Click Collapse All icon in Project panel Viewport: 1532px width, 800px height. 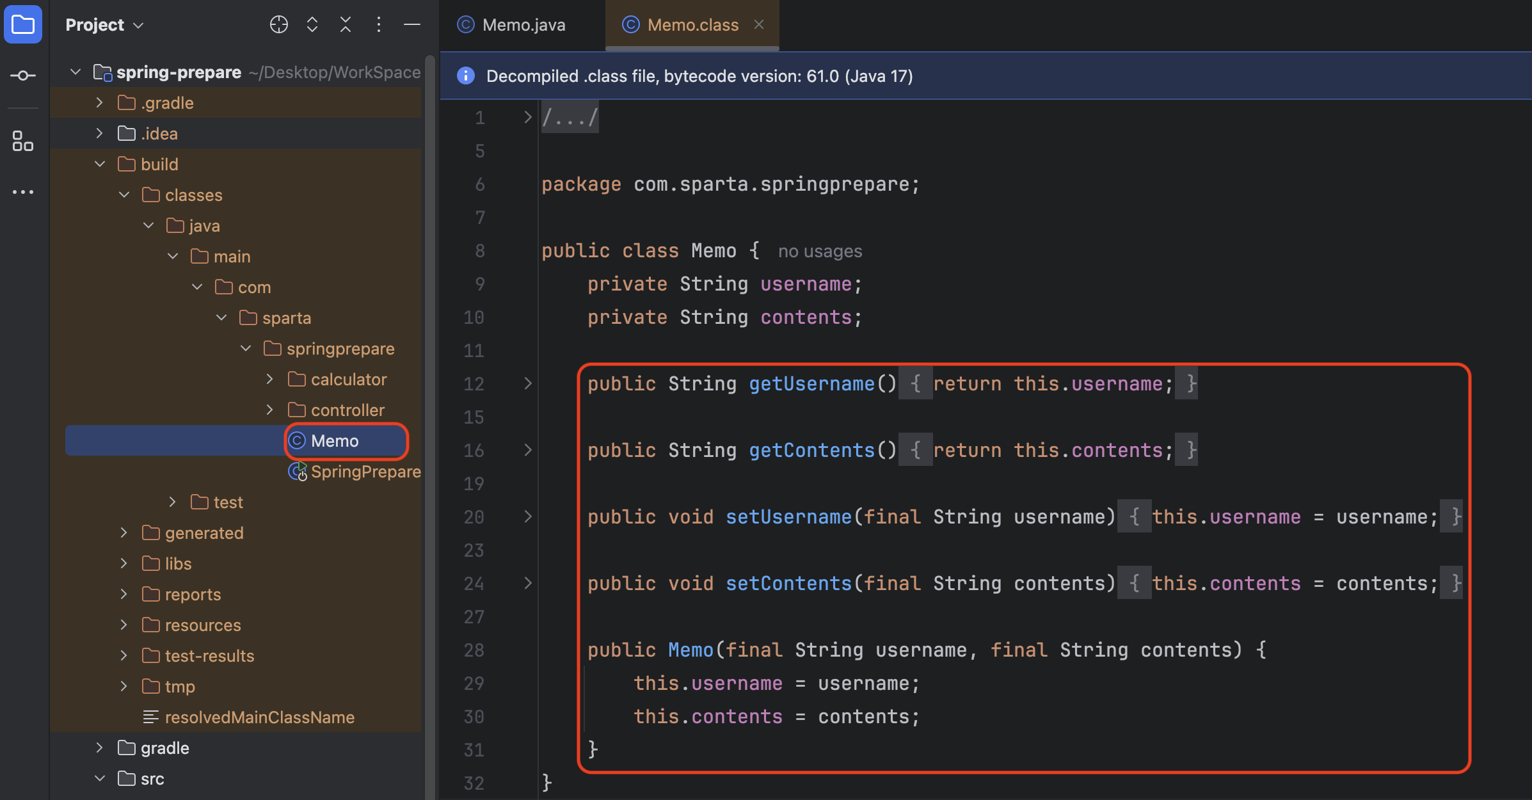[x=346, y=25]
